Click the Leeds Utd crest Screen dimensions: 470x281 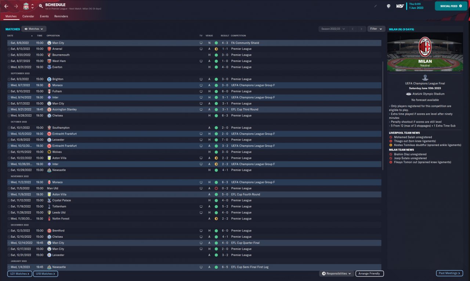(x=49, y=212)
